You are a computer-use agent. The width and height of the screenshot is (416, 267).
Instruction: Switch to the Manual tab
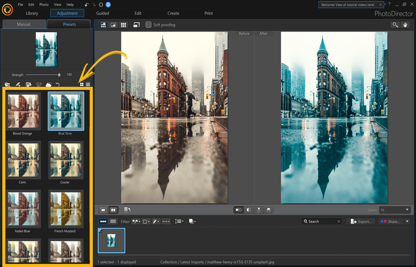24,24
